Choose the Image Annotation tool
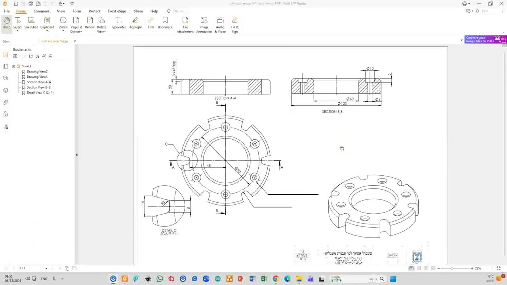This screenshot has width=507, height=285. click(204, 25)
